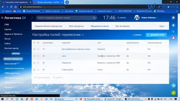Open CRM in the left menu
This screenshot has height=101, width=180.
pyautogui.click(x=6, y=24)
